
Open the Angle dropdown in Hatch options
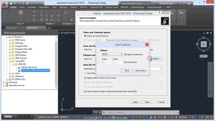point(110,62)
